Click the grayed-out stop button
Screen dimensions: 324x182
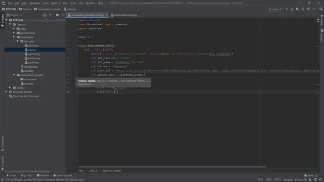[x=314, y=9]
